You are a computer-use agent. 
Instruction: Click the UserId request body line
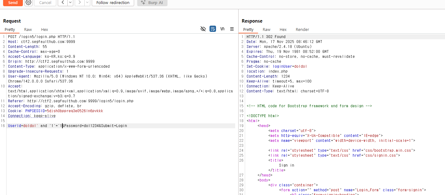(67, 126)
